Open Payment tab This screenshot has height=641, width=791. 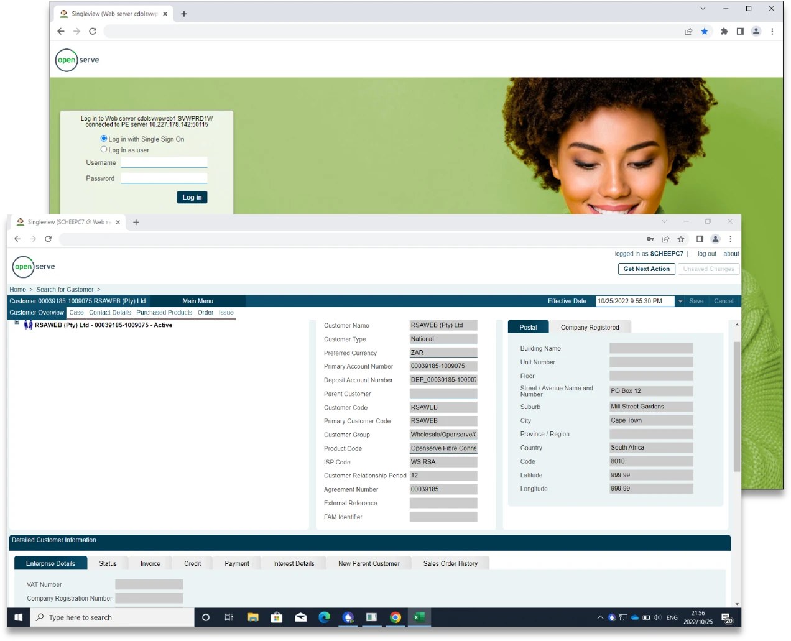pyautogui.click(x=237, y=563)
